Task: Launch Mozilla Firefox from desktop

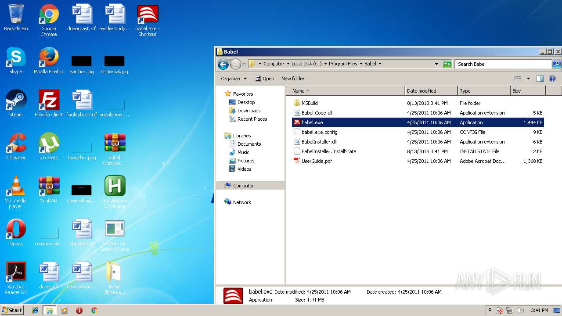Action: tap(49, 61)
